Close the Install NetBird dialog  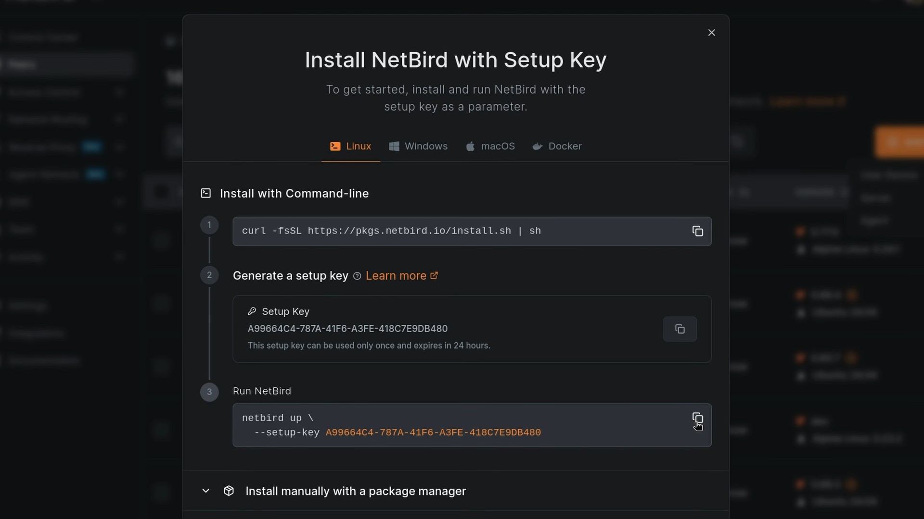point(711,33)
